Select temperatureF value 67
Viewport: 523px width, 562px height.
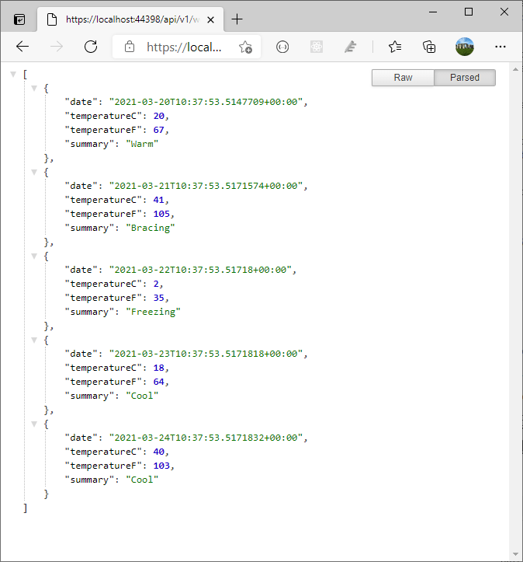pyautogui.click(x=158, y=130)
